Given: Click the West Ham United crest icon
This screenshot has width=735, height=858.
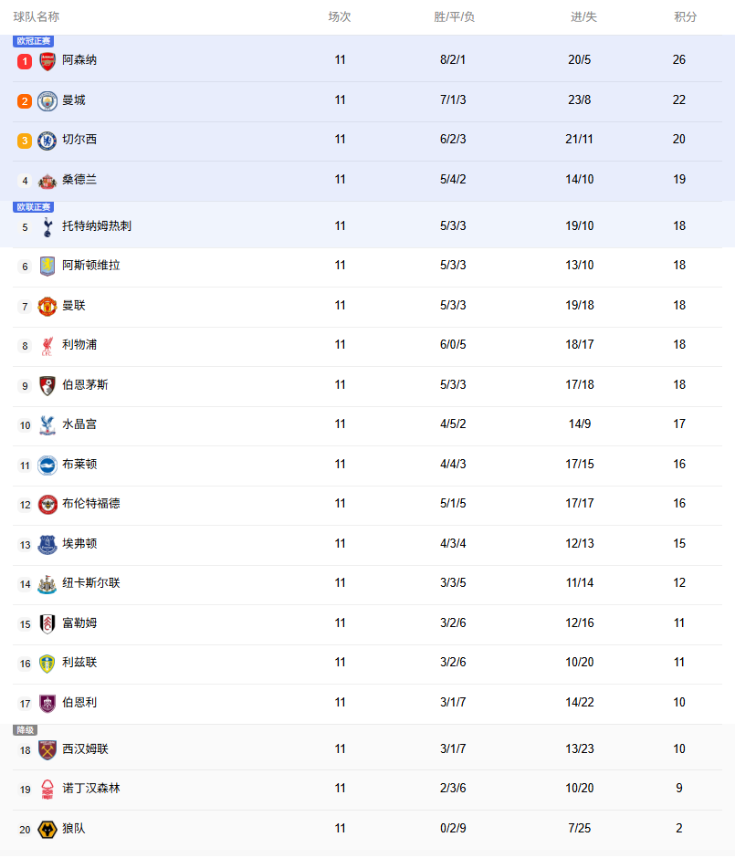Looking at the screenshot, I should (x=47, y=750).
